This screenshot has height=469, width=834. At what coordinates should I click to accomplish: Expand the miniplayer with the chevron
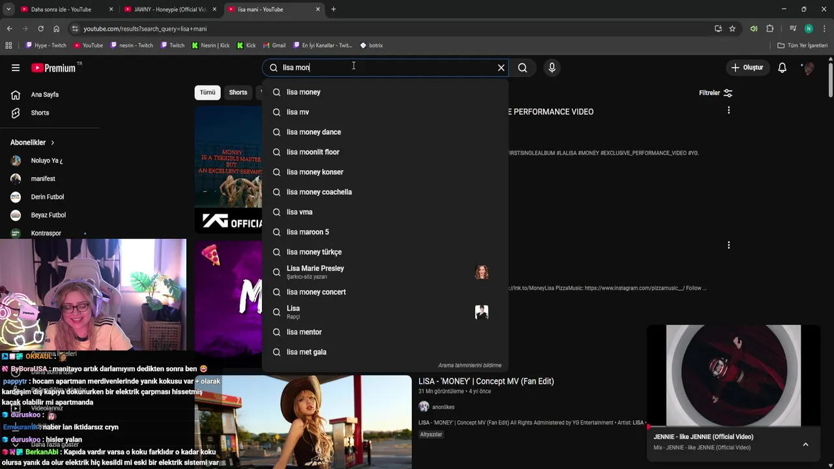point(805,444)
